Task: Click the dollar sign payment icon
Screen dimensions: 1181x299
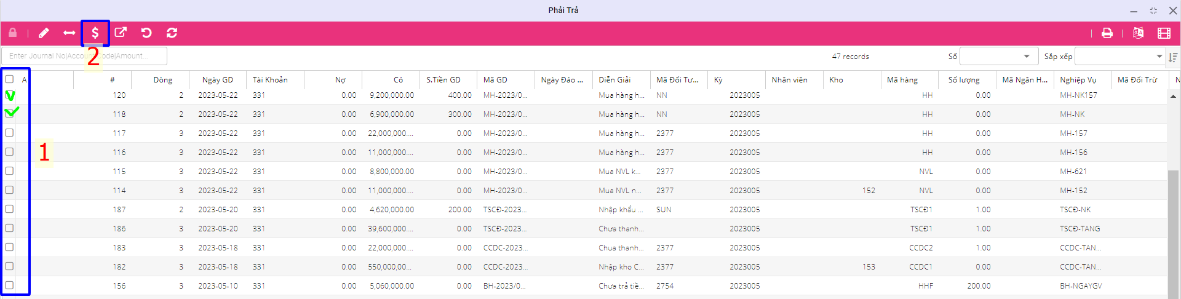Action: 95,33
